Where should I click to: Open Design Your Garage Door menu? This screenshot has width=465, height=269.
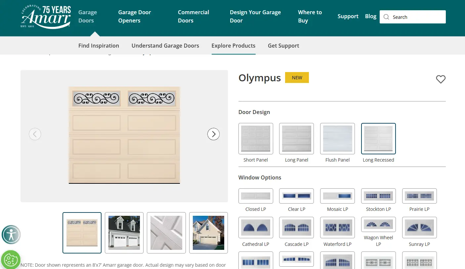[x=255, y=17]
